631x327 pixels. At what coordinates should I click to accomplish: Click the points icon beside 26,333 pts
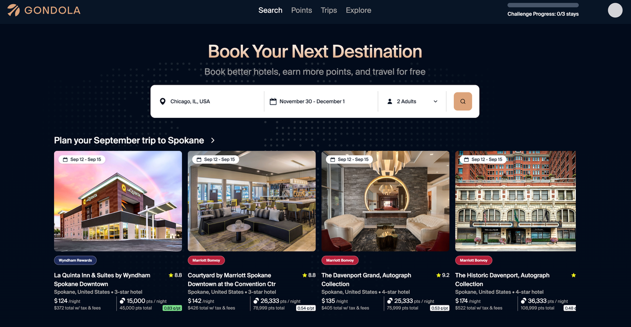(x=256, y=301)
